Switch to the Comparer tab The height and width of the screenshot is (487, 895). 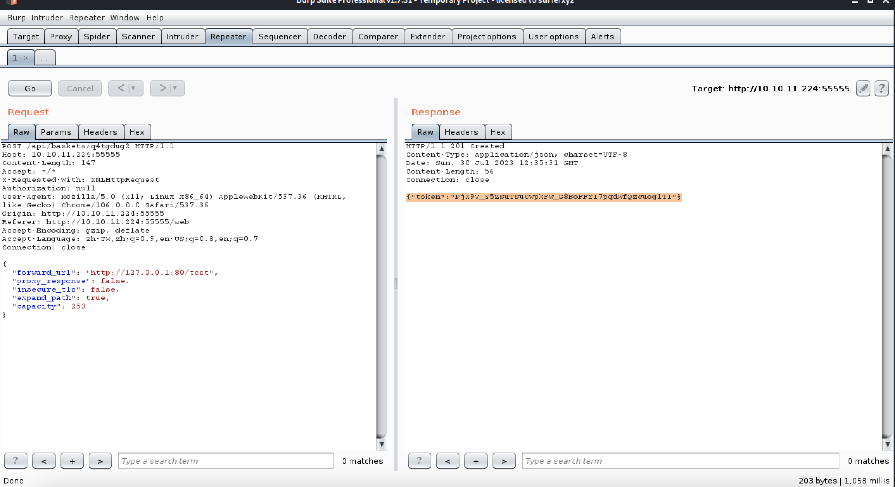click(x=378, y=37)
